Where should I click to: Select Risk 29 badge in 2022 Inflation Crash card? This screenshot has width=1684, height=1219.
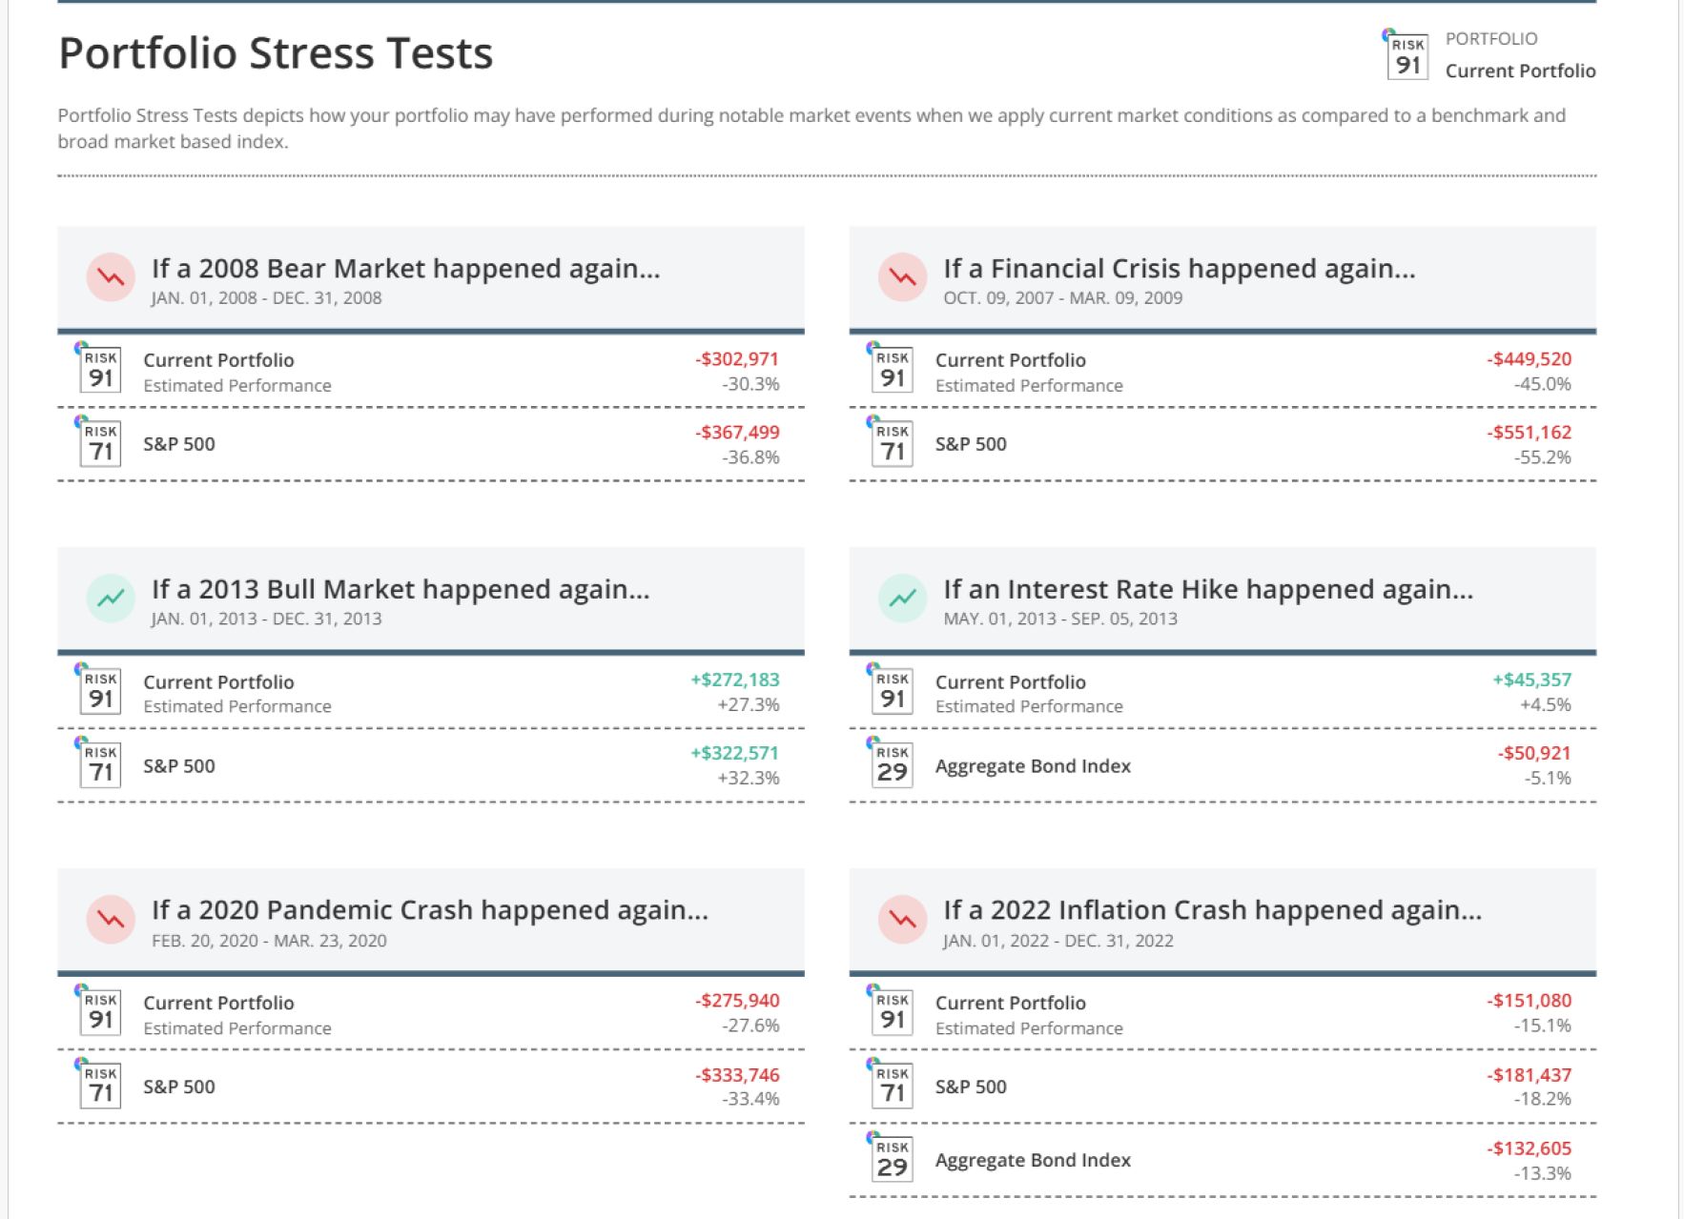[892, 1159]
